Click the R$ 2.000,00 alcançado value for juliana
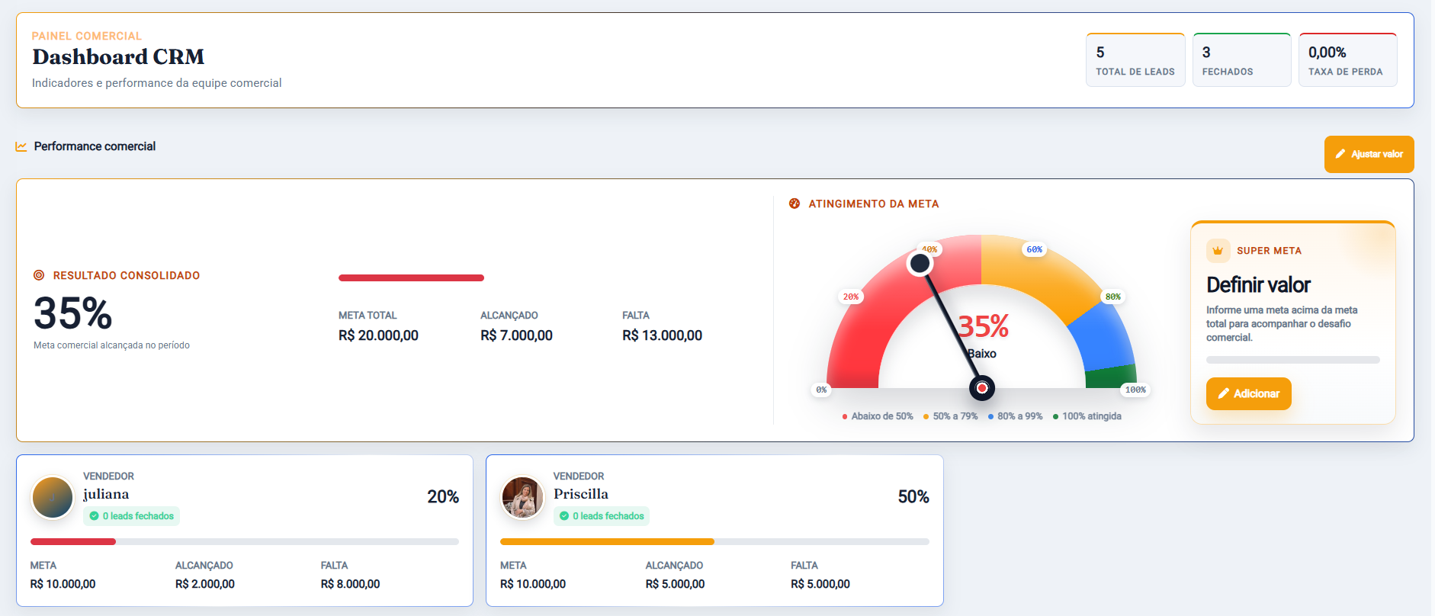1435x616 pixels. click(205, 584)
